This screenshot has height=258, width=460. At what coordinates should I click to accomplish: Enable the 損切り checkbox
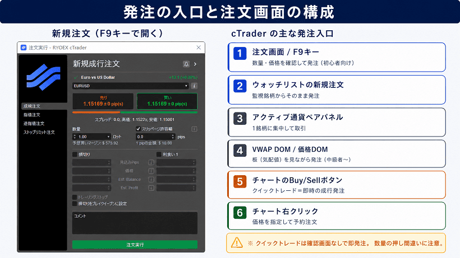tap(75, 154)
